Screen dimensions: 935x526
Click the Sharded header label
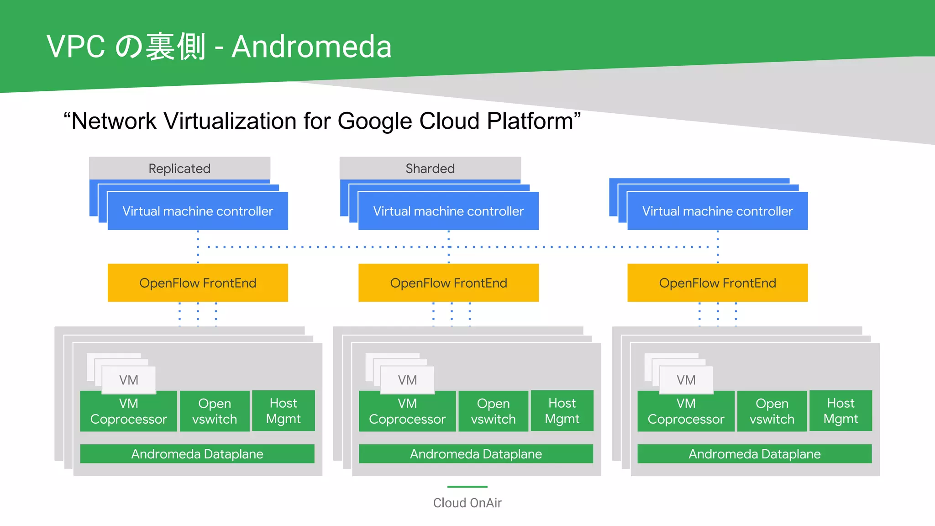click(430, 168)
